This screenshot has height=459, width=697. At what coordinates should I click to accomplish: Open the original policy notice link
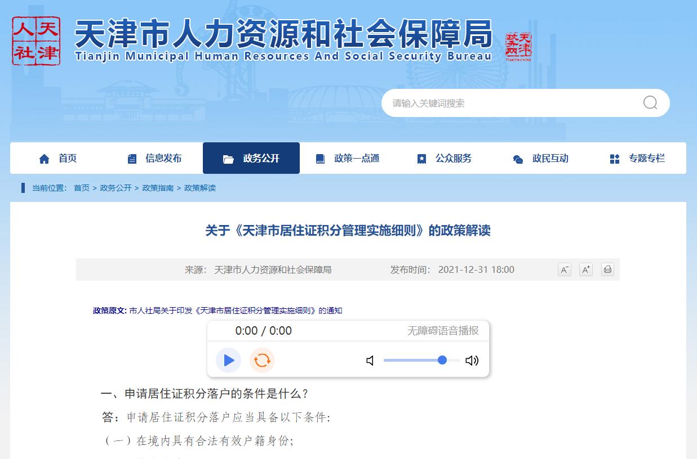point(236,310)
